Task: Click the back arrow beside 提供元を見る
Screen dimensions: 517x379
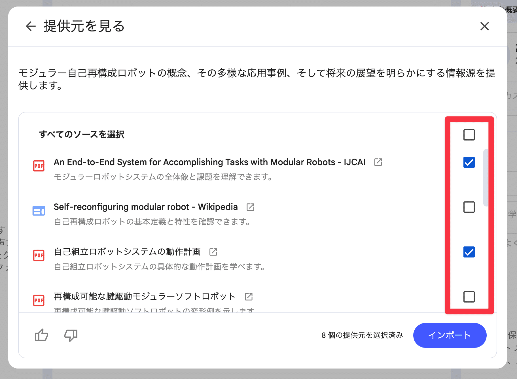Action: (31, 26)
